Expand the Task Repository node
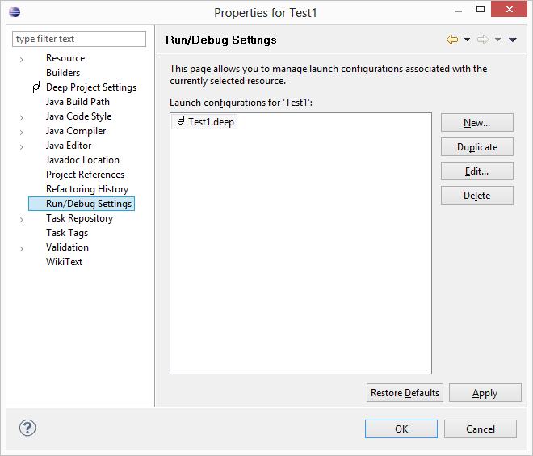Viewport: 533px width, 456px height. tap(22, 219)
